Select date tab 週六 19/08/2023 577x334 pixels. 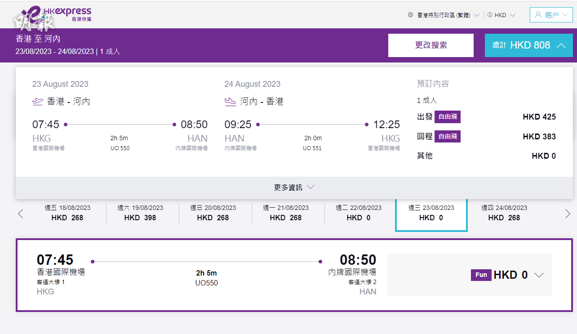tap(140, 213)
